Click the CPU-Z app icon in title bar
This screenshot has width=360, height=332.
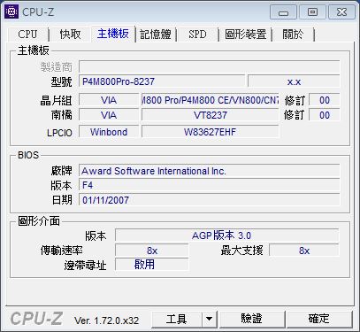(11, 12)
